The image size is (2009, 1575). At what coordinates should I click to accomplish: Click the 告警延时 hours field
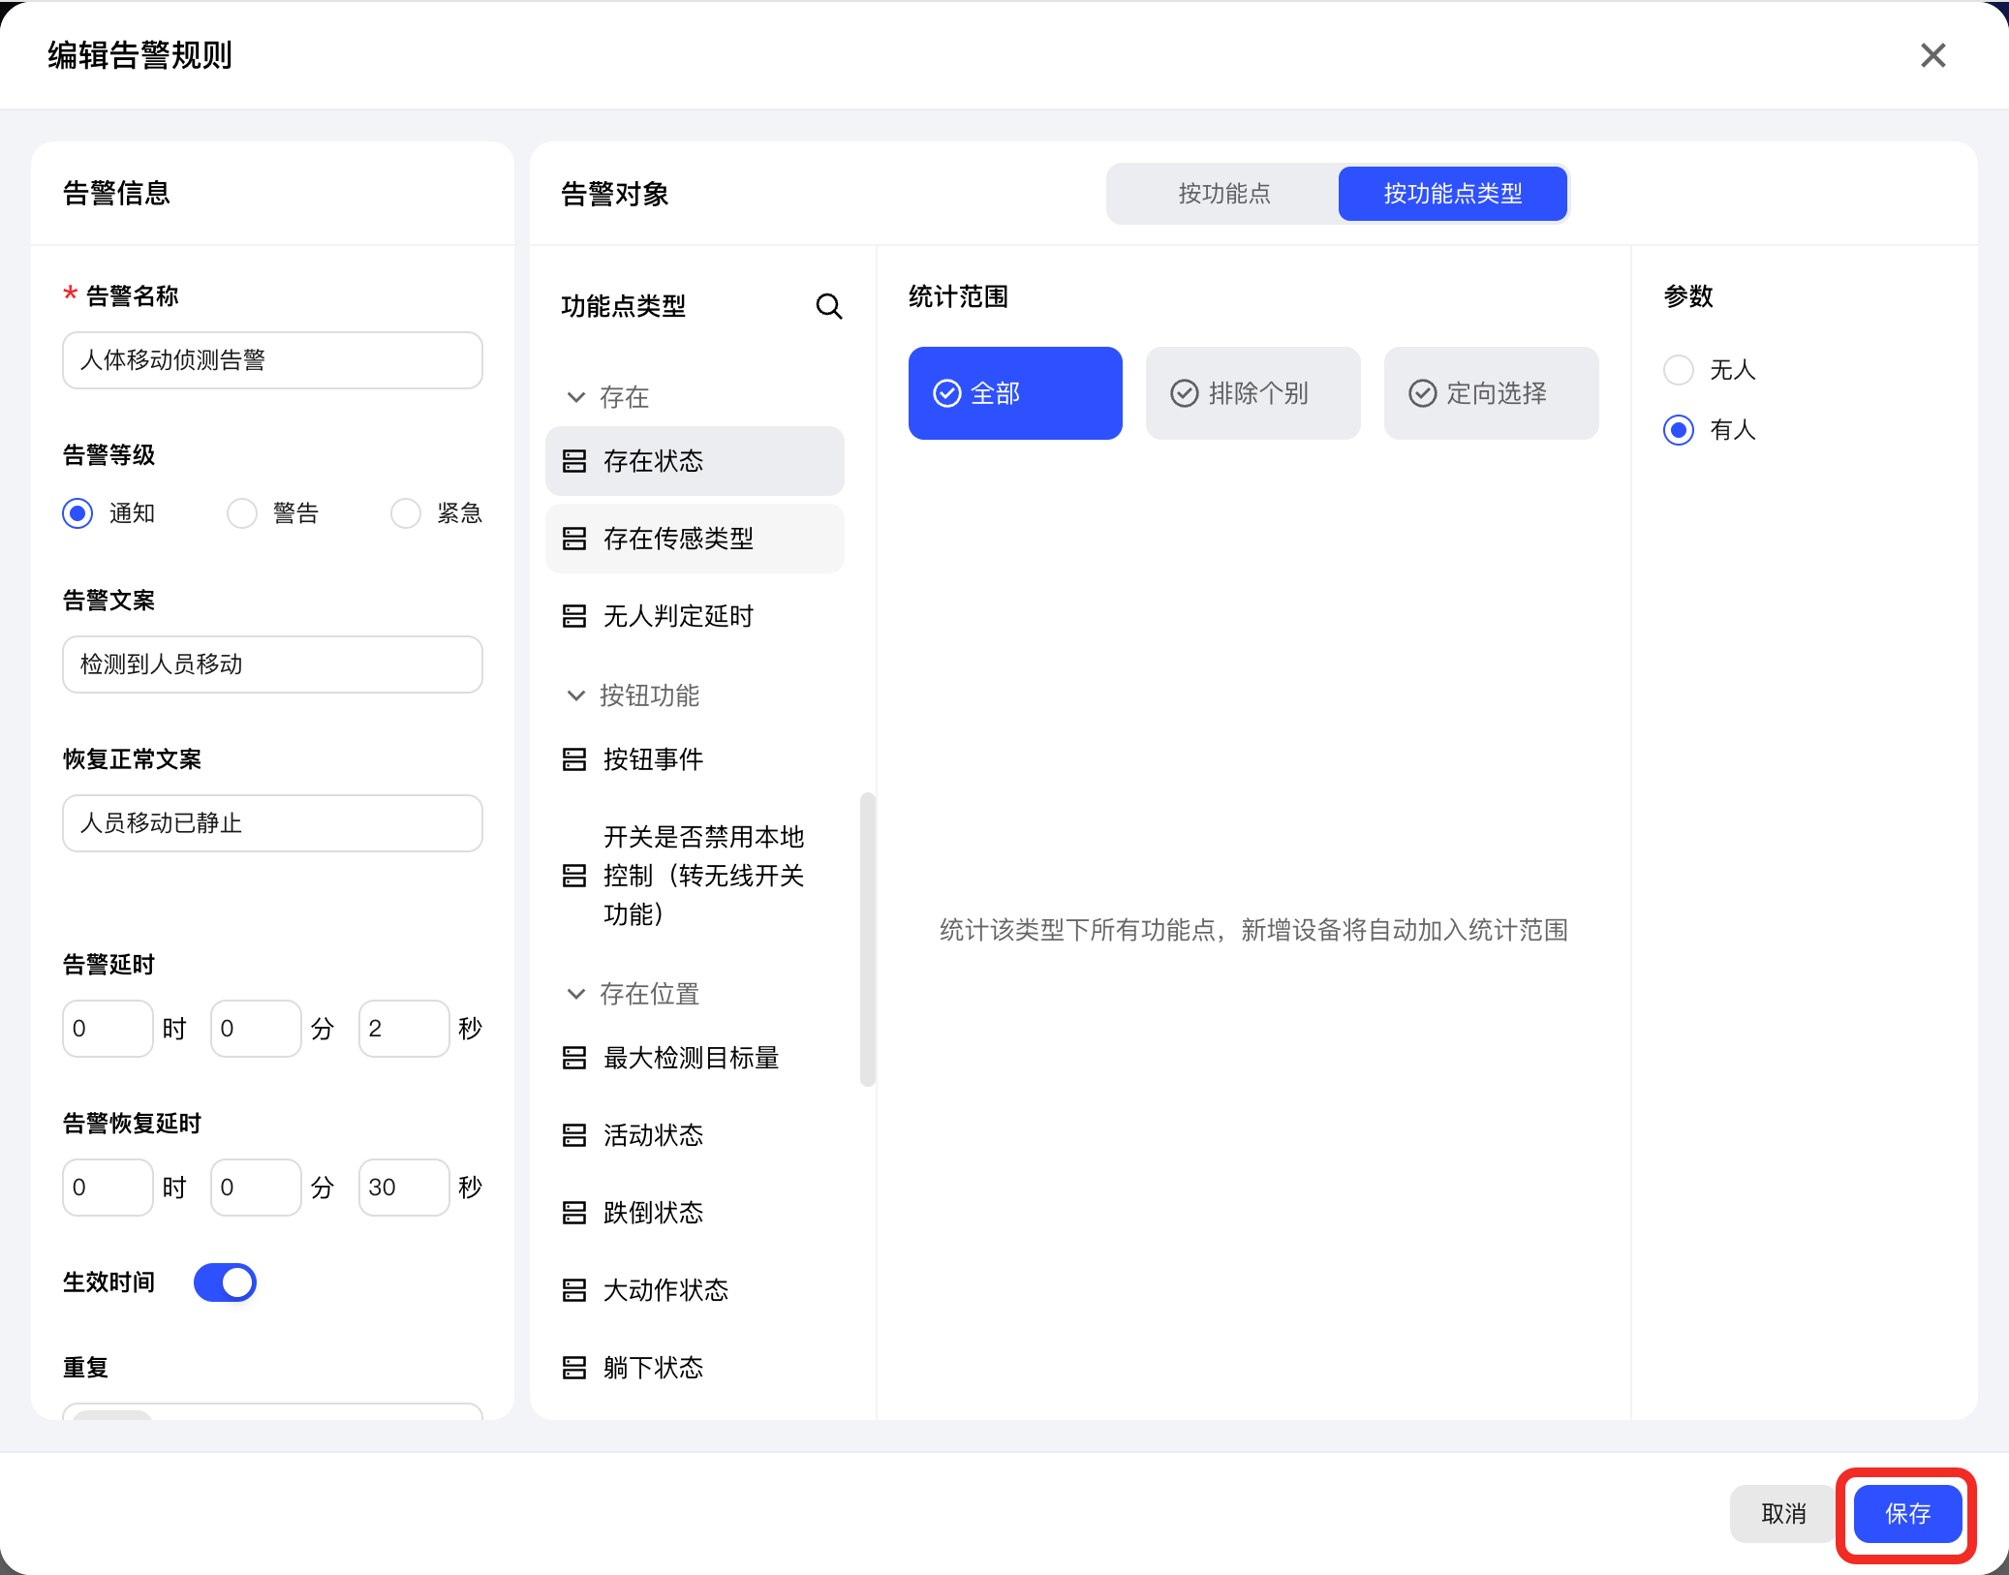click(x=108, y=1029)
